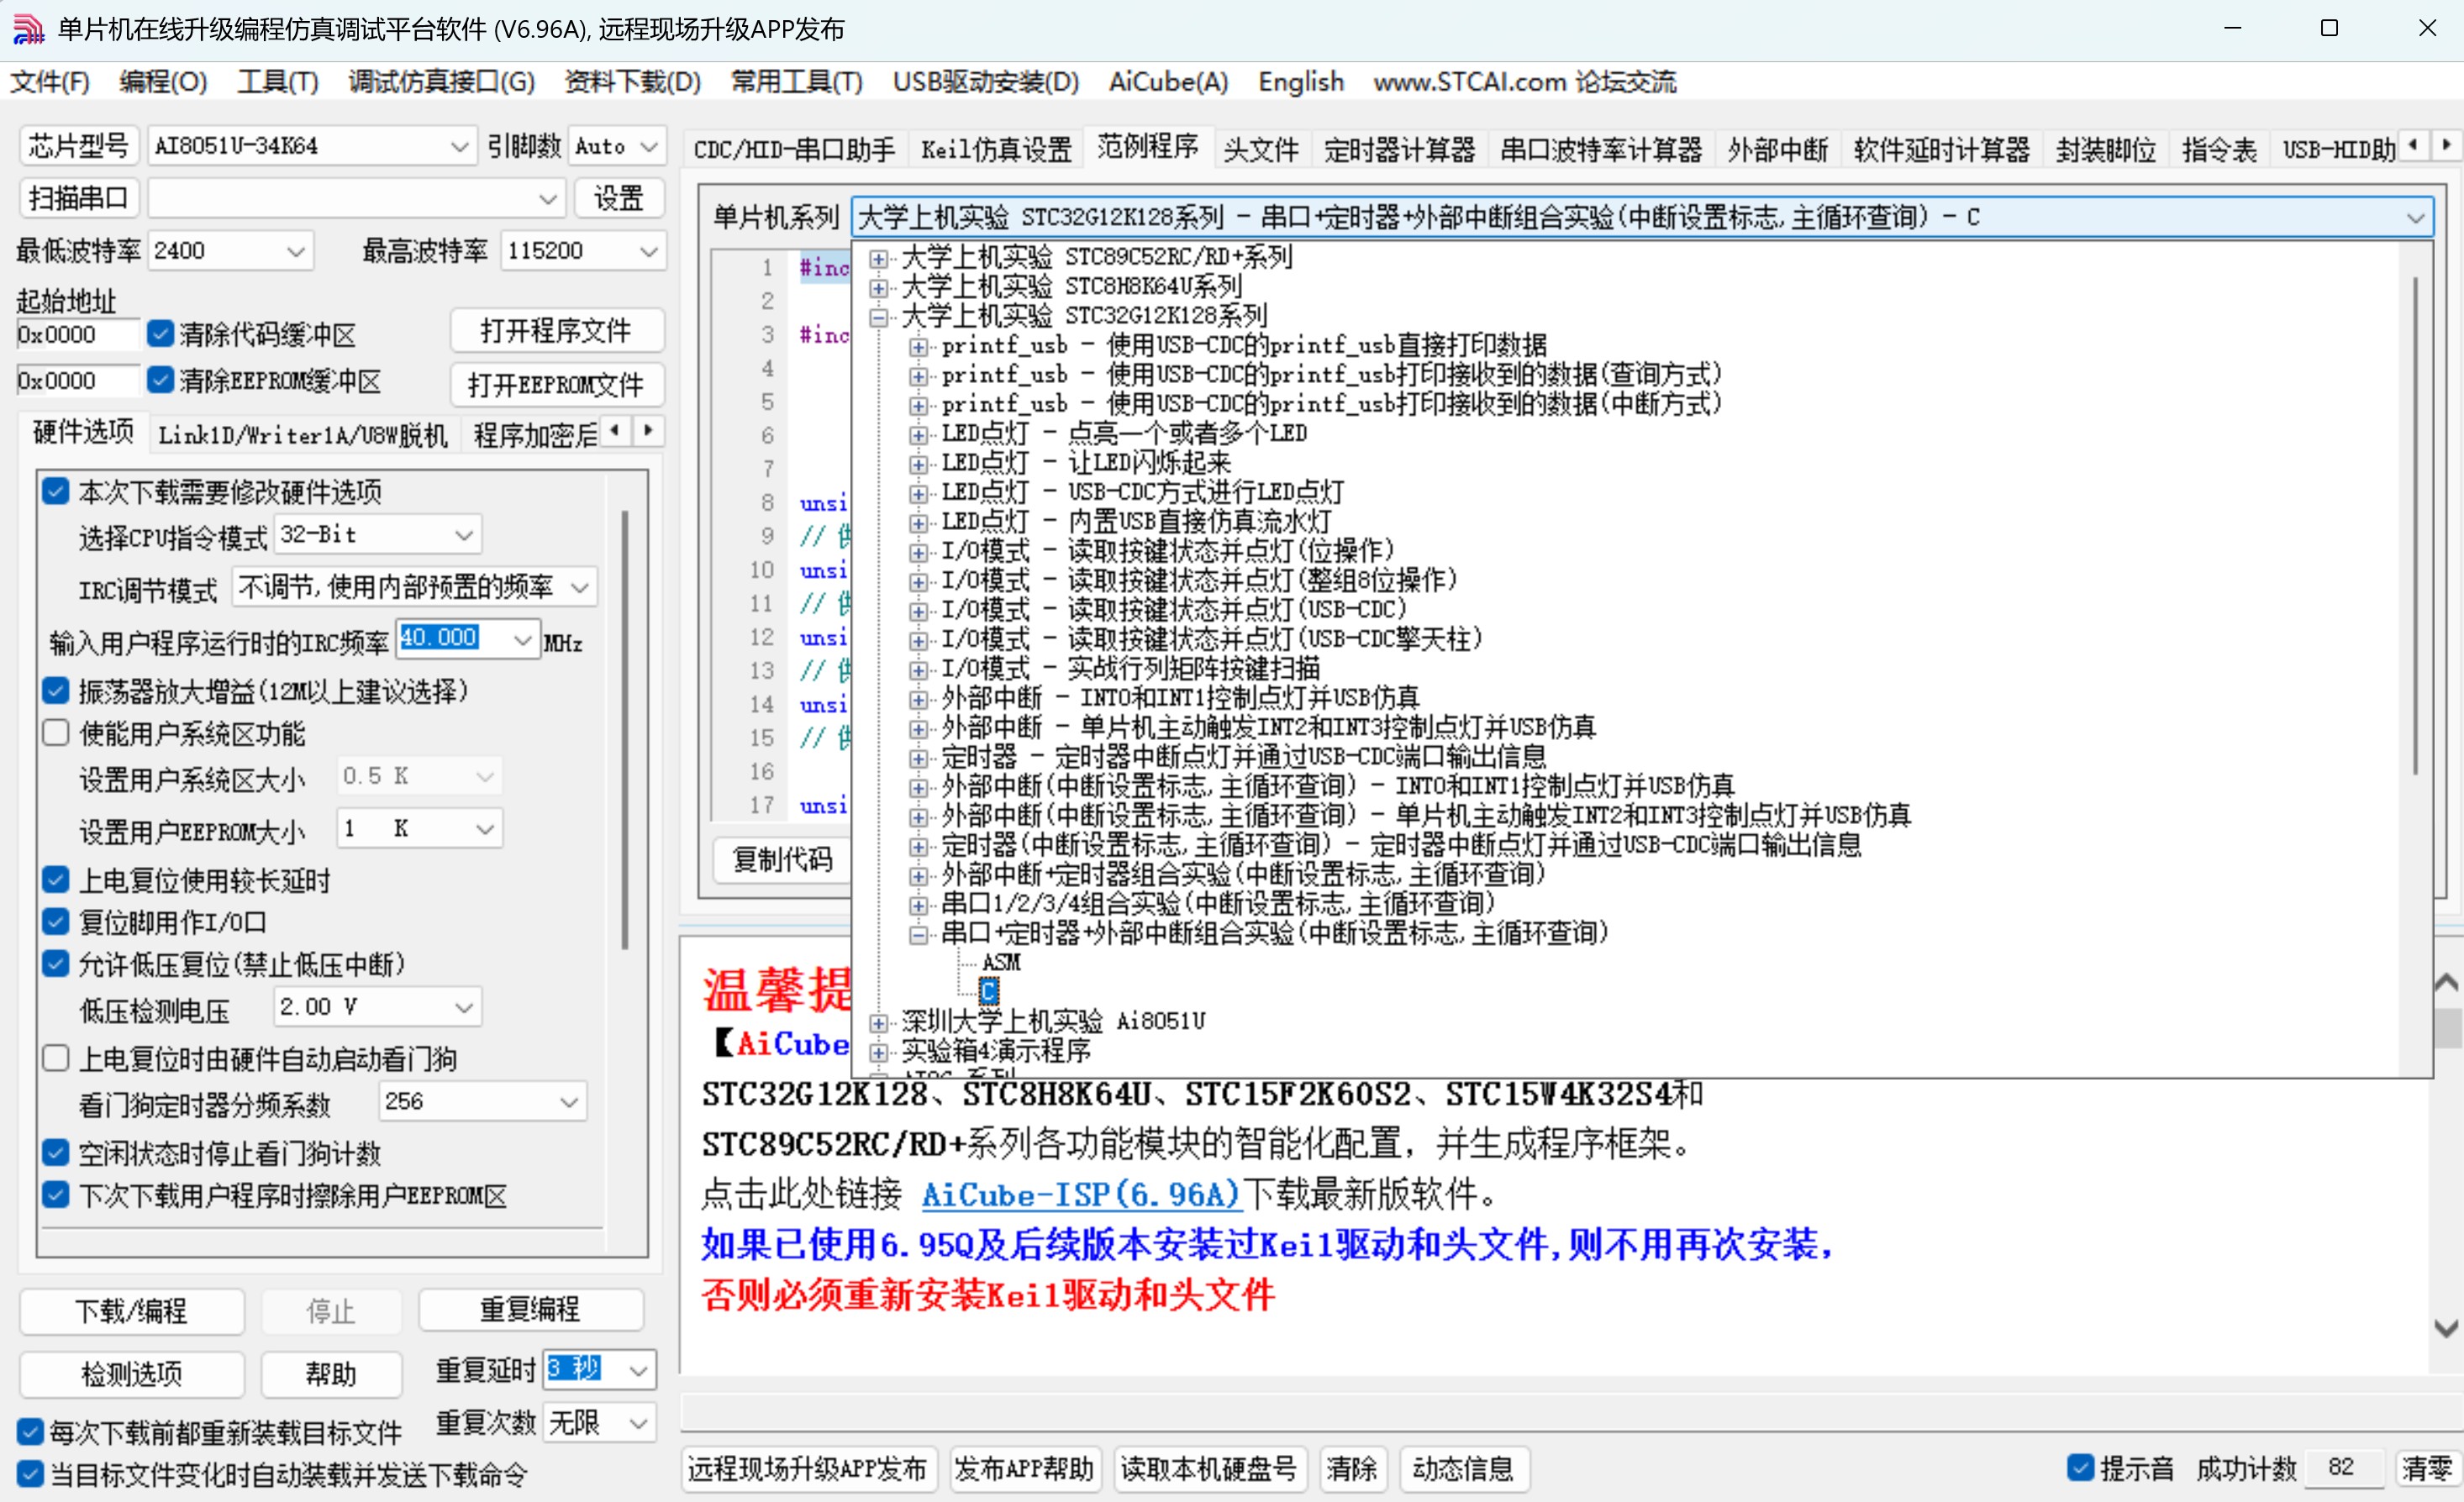
Task: Toggle 本次下载需要修改硬件选项 checkbox
Action: click(x=56, y=491)
